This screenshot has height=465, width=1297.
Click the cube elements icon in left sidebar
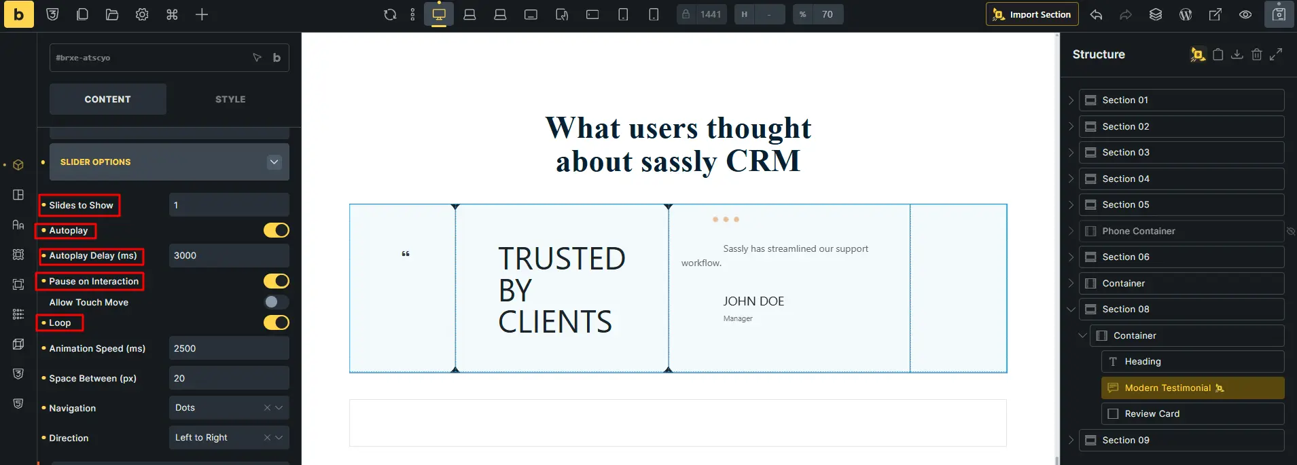coord(18,165)
